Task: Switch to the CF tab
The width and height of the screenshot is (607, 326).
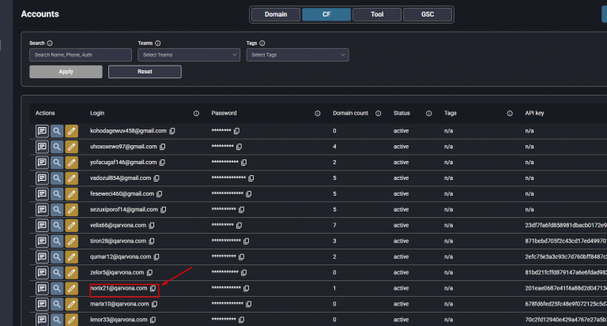Action: click(x=326, y=14)
